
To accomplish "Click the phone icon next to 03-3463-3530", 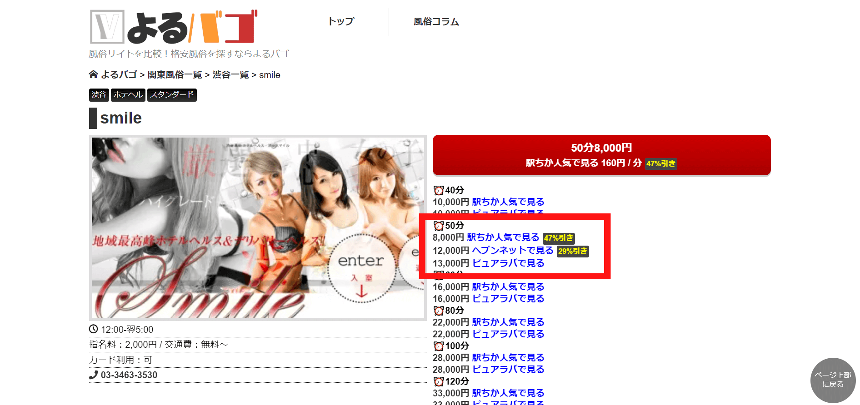I will [x=93, y=375].
